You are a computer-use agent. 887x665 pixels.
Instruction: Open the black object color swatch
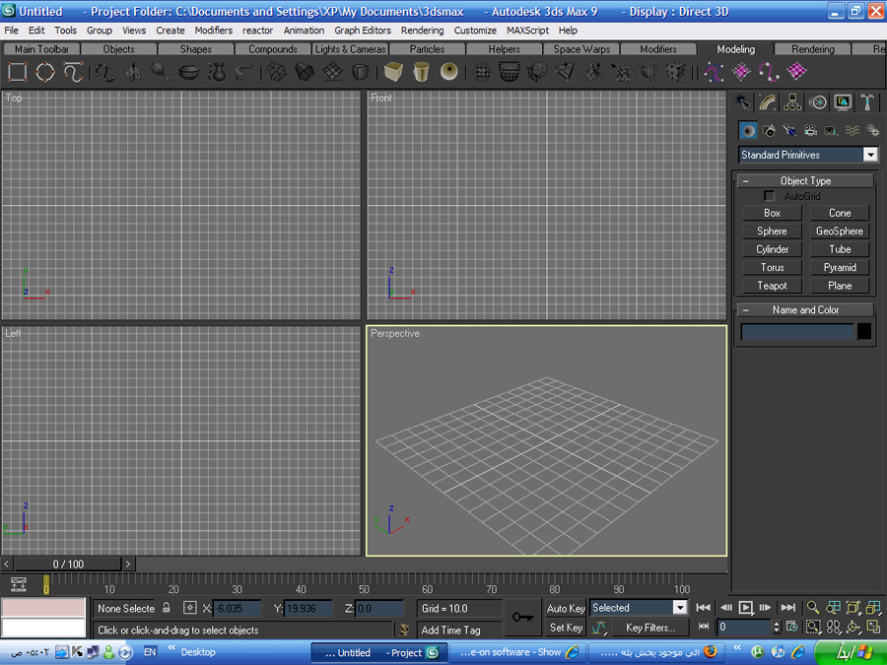tap(864, 331)
